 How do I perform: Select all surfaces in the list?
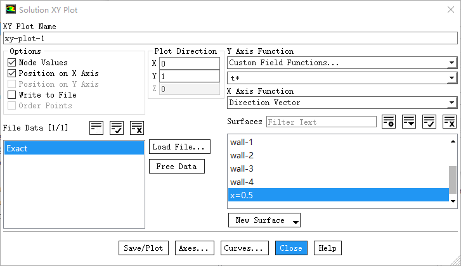pyautogui.click(x=429, y=122)
